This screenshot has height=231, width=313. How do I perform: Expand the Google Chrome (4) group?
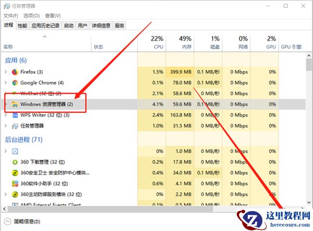pos(6,83)
